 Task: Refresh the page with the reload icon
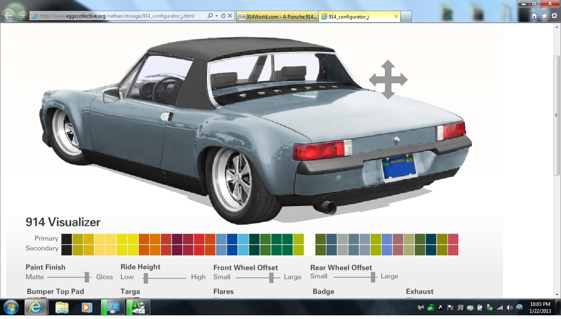(x=223, y=16)
